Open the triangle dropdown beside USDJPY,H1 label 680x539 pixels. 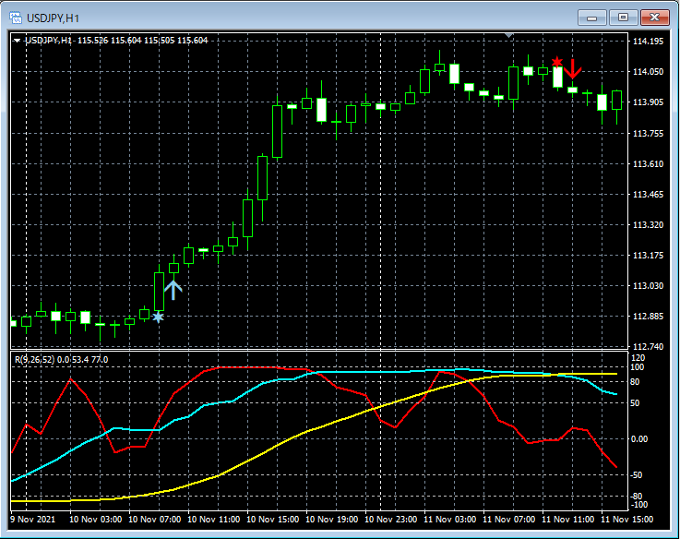(x=18, y=41)
